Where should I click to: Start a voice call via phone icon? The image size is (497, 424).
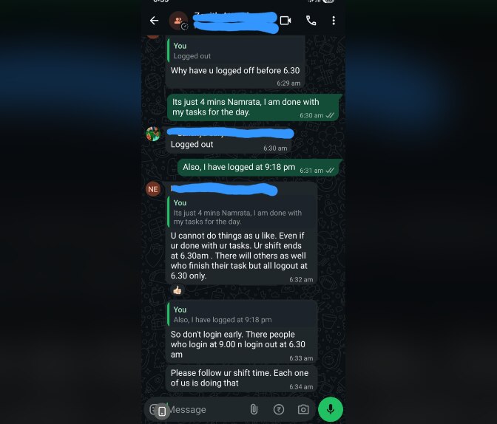pyautogui.click(x=311, y=21)
